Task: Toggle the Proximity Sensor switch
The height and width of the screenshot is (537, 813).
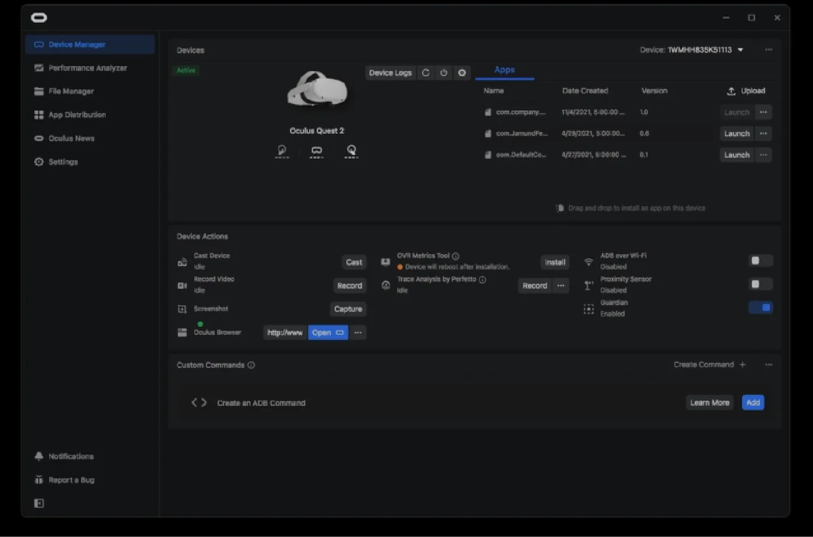Action: pos(760,284)
